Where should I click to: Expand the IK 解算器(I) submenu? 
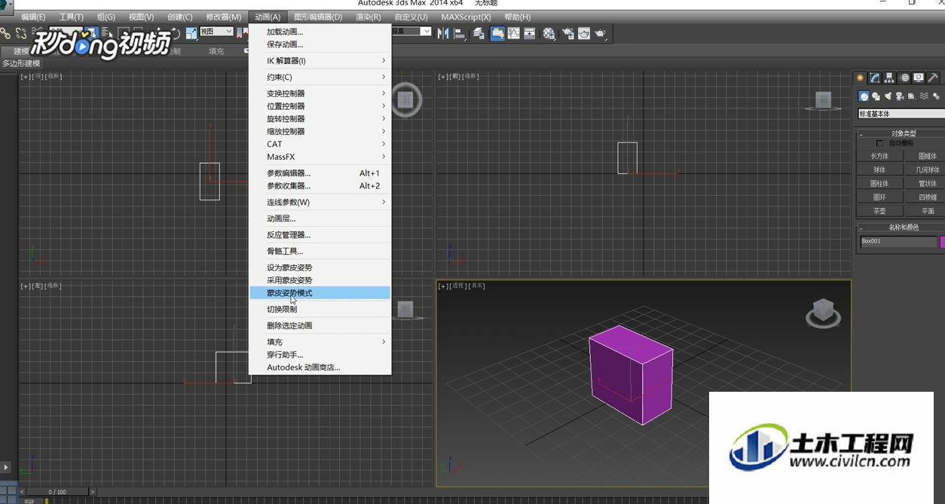pyautogui.click(x=320, y=61)
